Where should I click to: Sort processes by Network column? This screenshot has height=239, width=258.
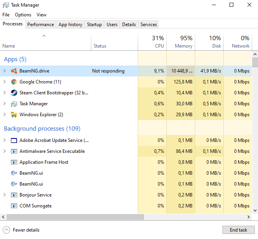pos(238,42)
